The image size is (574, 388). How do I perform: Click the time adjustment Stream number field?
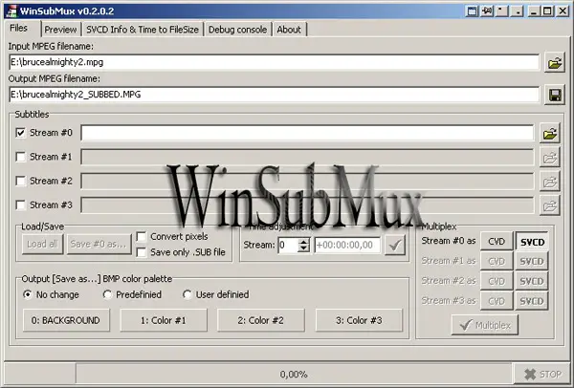[x=288, y=245]
